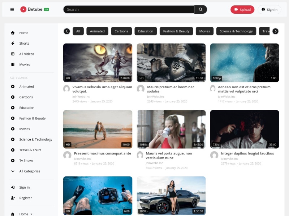Open Tv Shows category link
This screenshot has width=289, height=216.
point(26,161)
